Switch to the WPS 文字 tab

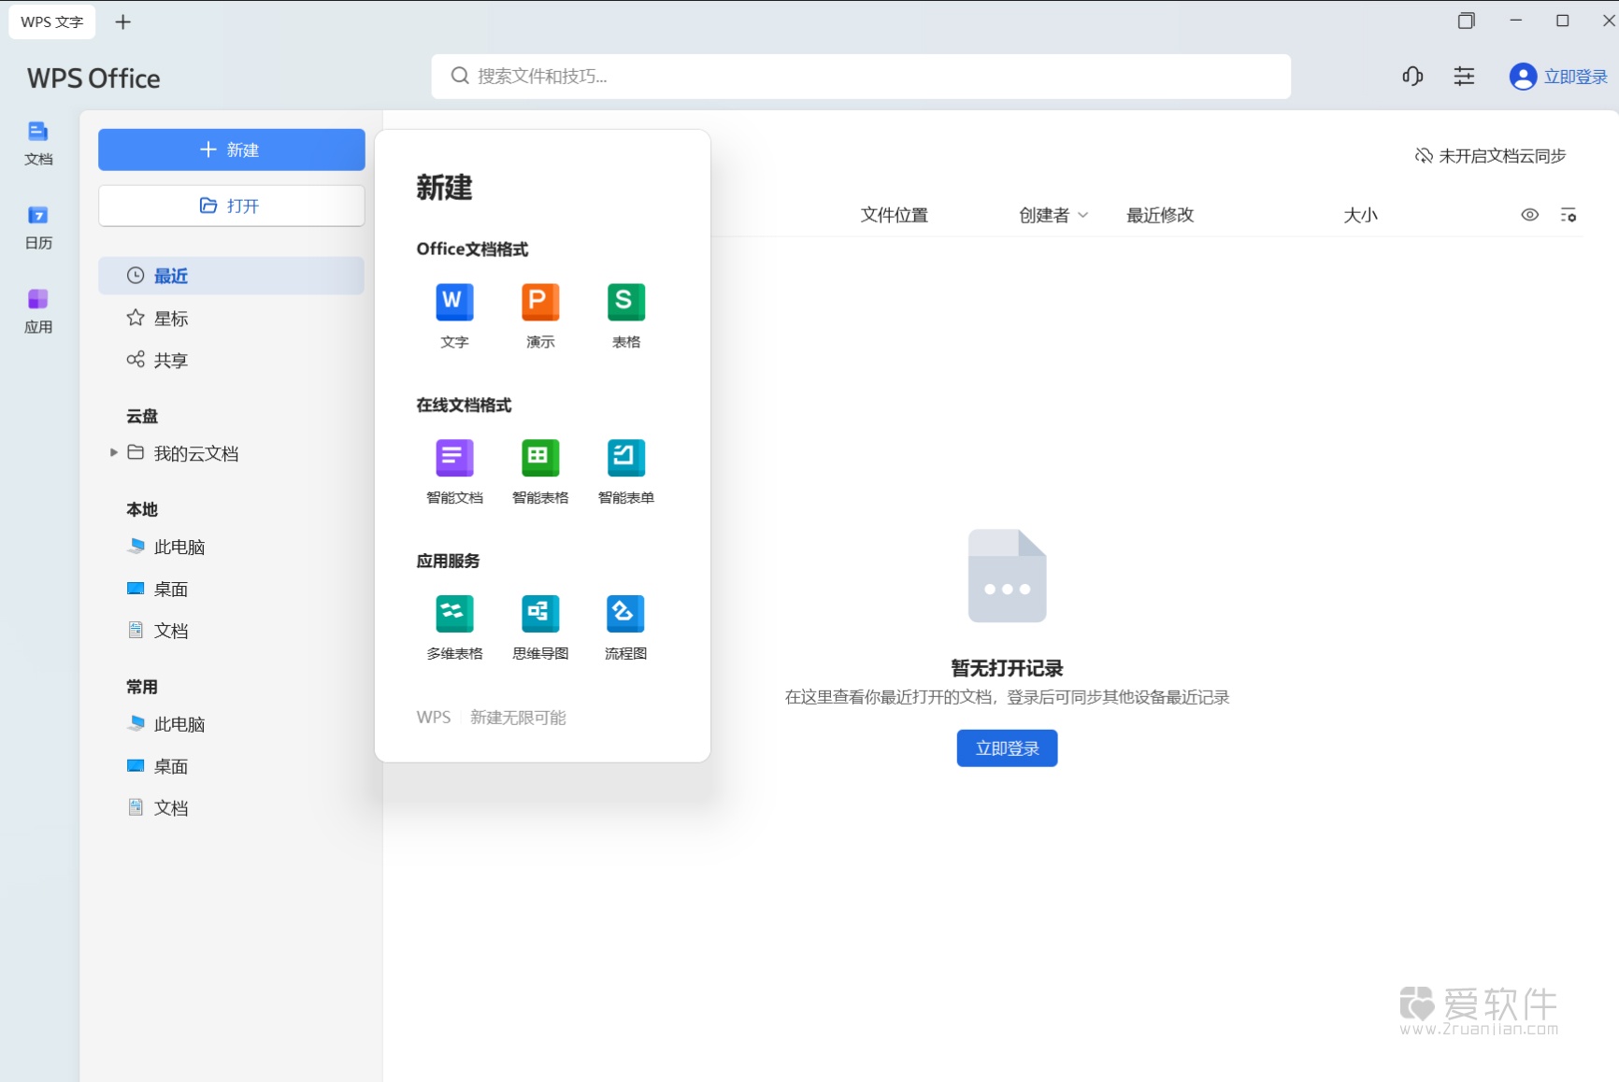tap(51, 21)
